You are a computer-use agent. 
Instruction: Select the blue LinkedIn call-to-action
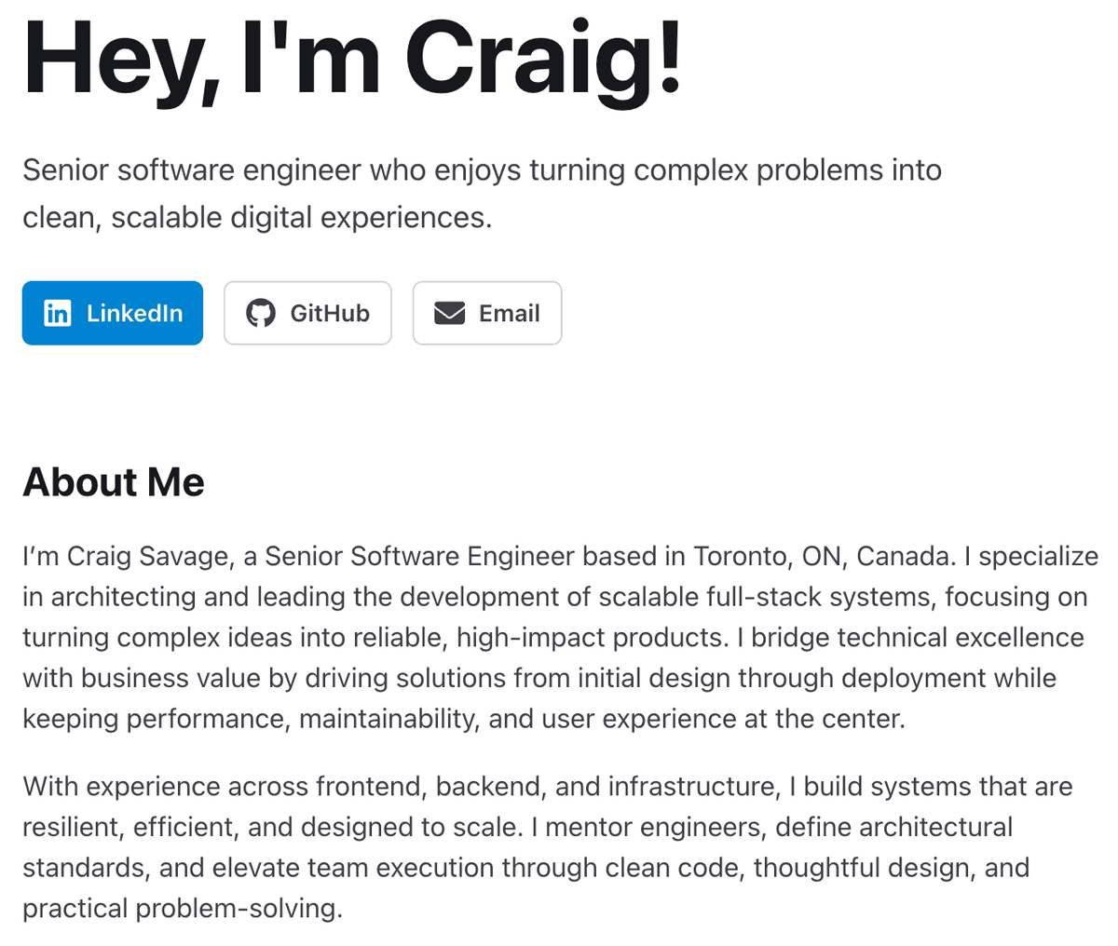112,313
